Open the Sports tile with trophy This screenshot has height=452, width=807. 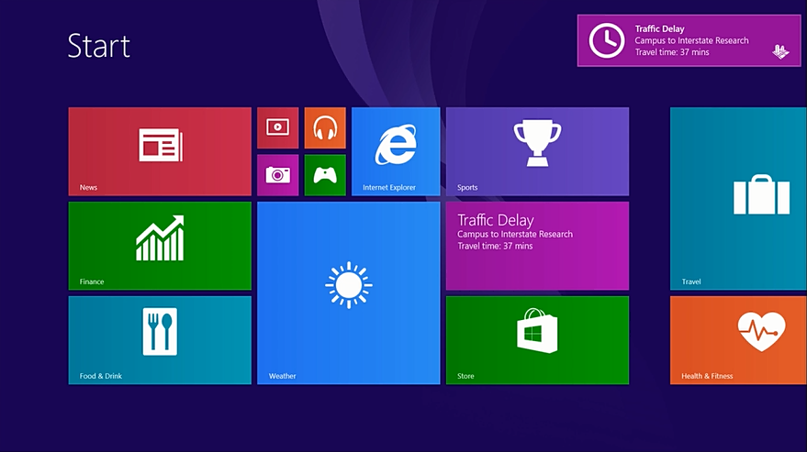click(537, 151)
